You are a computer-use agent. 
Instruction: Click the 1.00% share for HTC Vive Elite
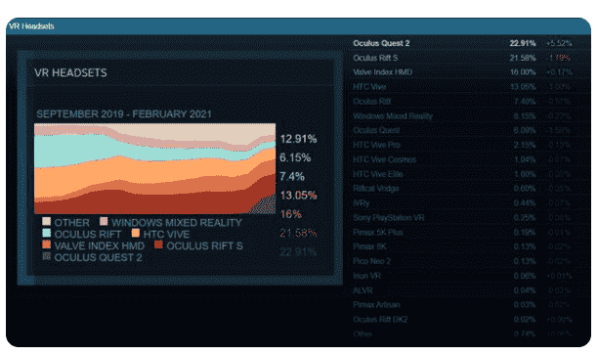pos(525,174)
